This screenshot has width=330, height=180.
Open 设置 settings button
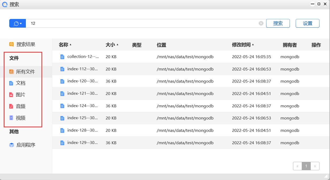click(x=307, y=23)
